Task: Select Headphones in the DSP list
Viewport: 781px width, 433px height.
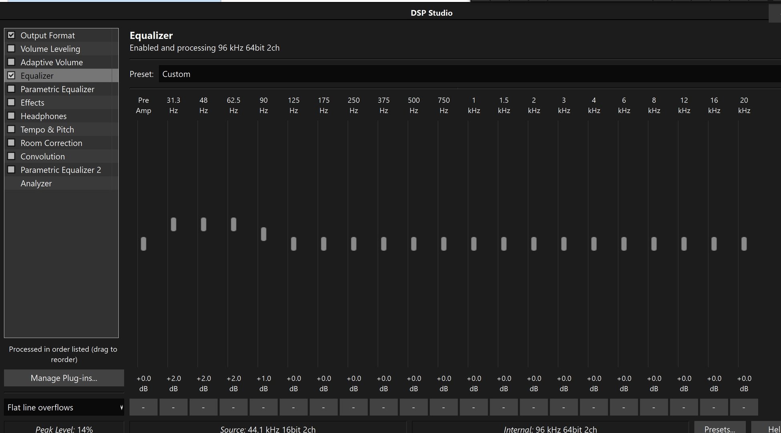Action: click(x=43, y=116)
